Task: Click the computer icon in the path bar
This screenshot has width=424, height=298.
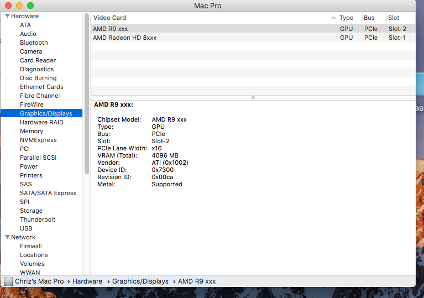Action: pos(8,281)
